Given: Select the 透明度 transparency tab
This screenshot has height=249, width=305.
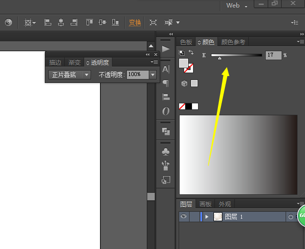Looking at the screenshot, I should click(x=98, y=63).
